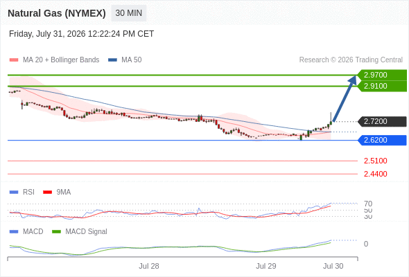Click the MACD Signal green legend swatch
The width and height of the screenshot is (409, 277).
tap(56, 232)
